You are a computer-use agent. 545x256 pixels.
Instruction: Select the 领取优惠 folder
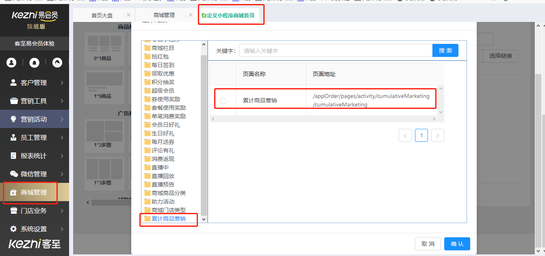click(x=159, y=74)
